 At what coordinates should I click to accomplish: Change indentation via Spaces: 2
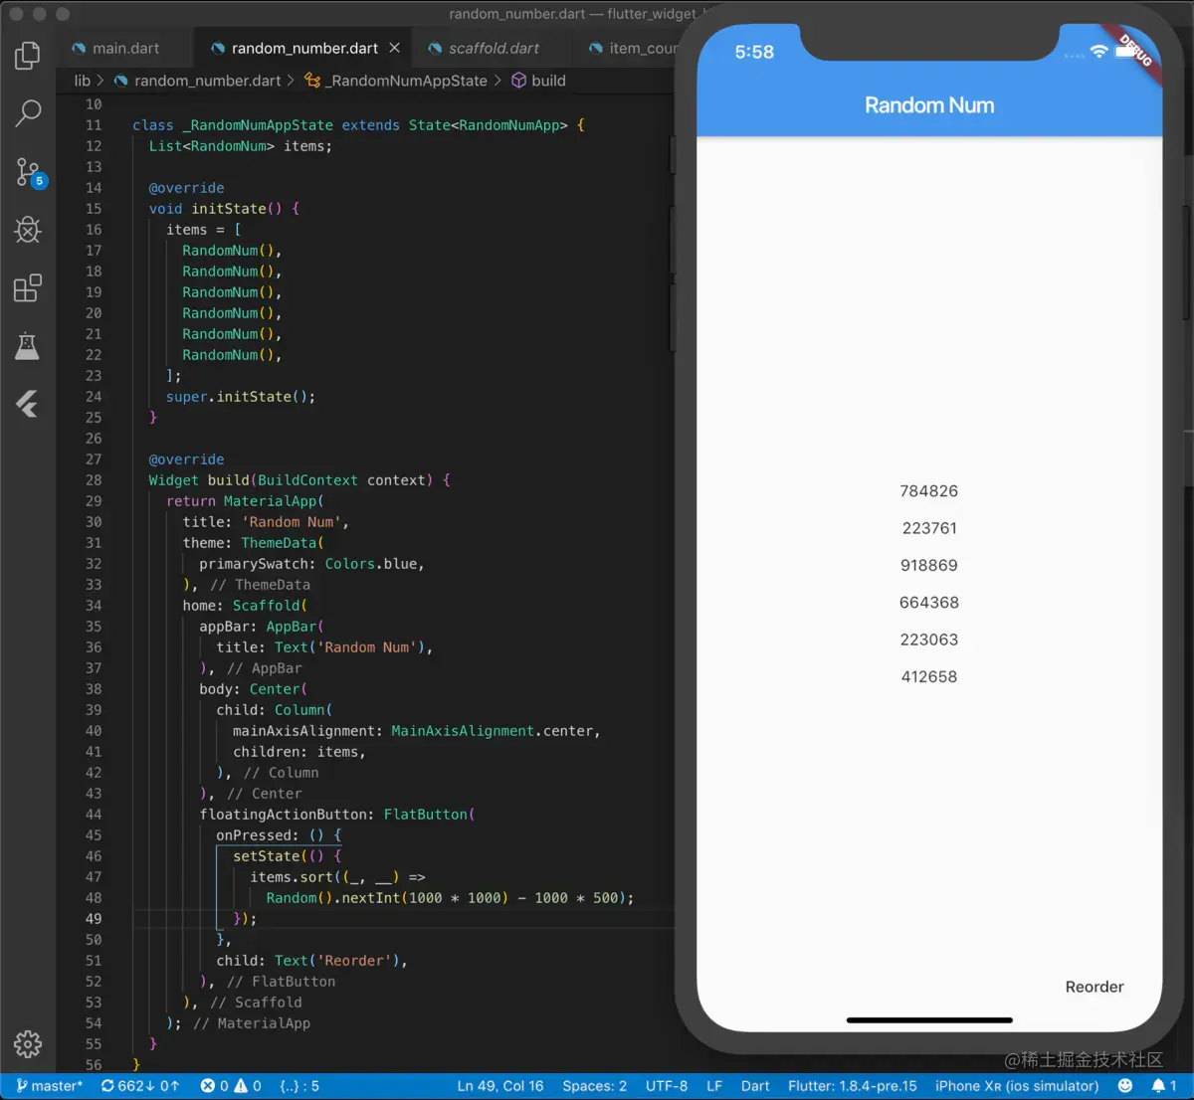pos(595,1086)
